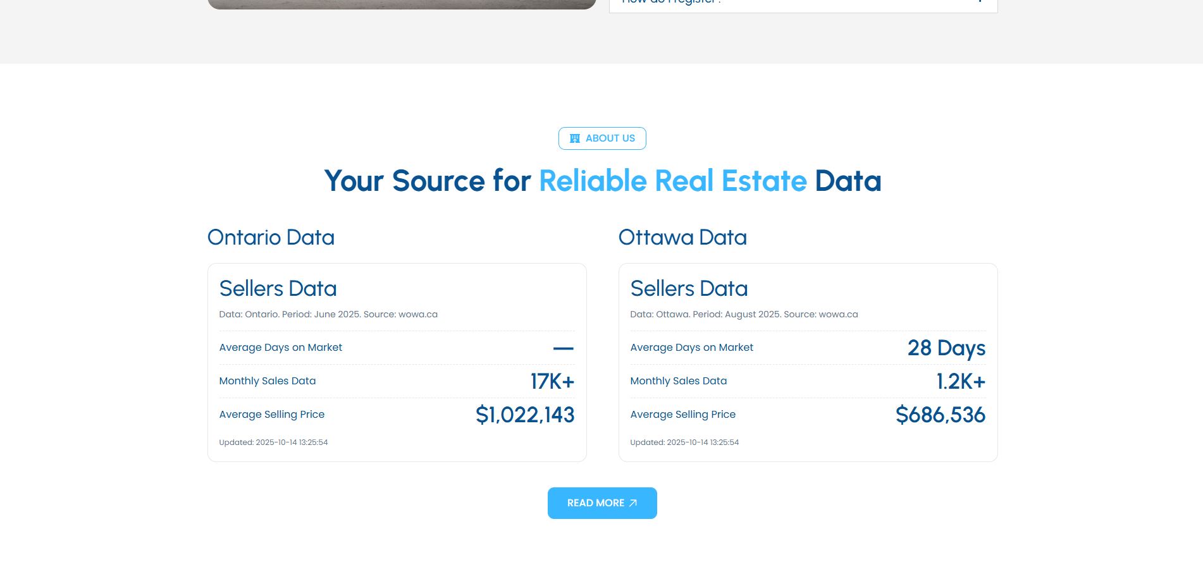Viewport: 1203px width, 579px height.
Task: Click Ontario average selling price $1,022,143
Action: 524,415
